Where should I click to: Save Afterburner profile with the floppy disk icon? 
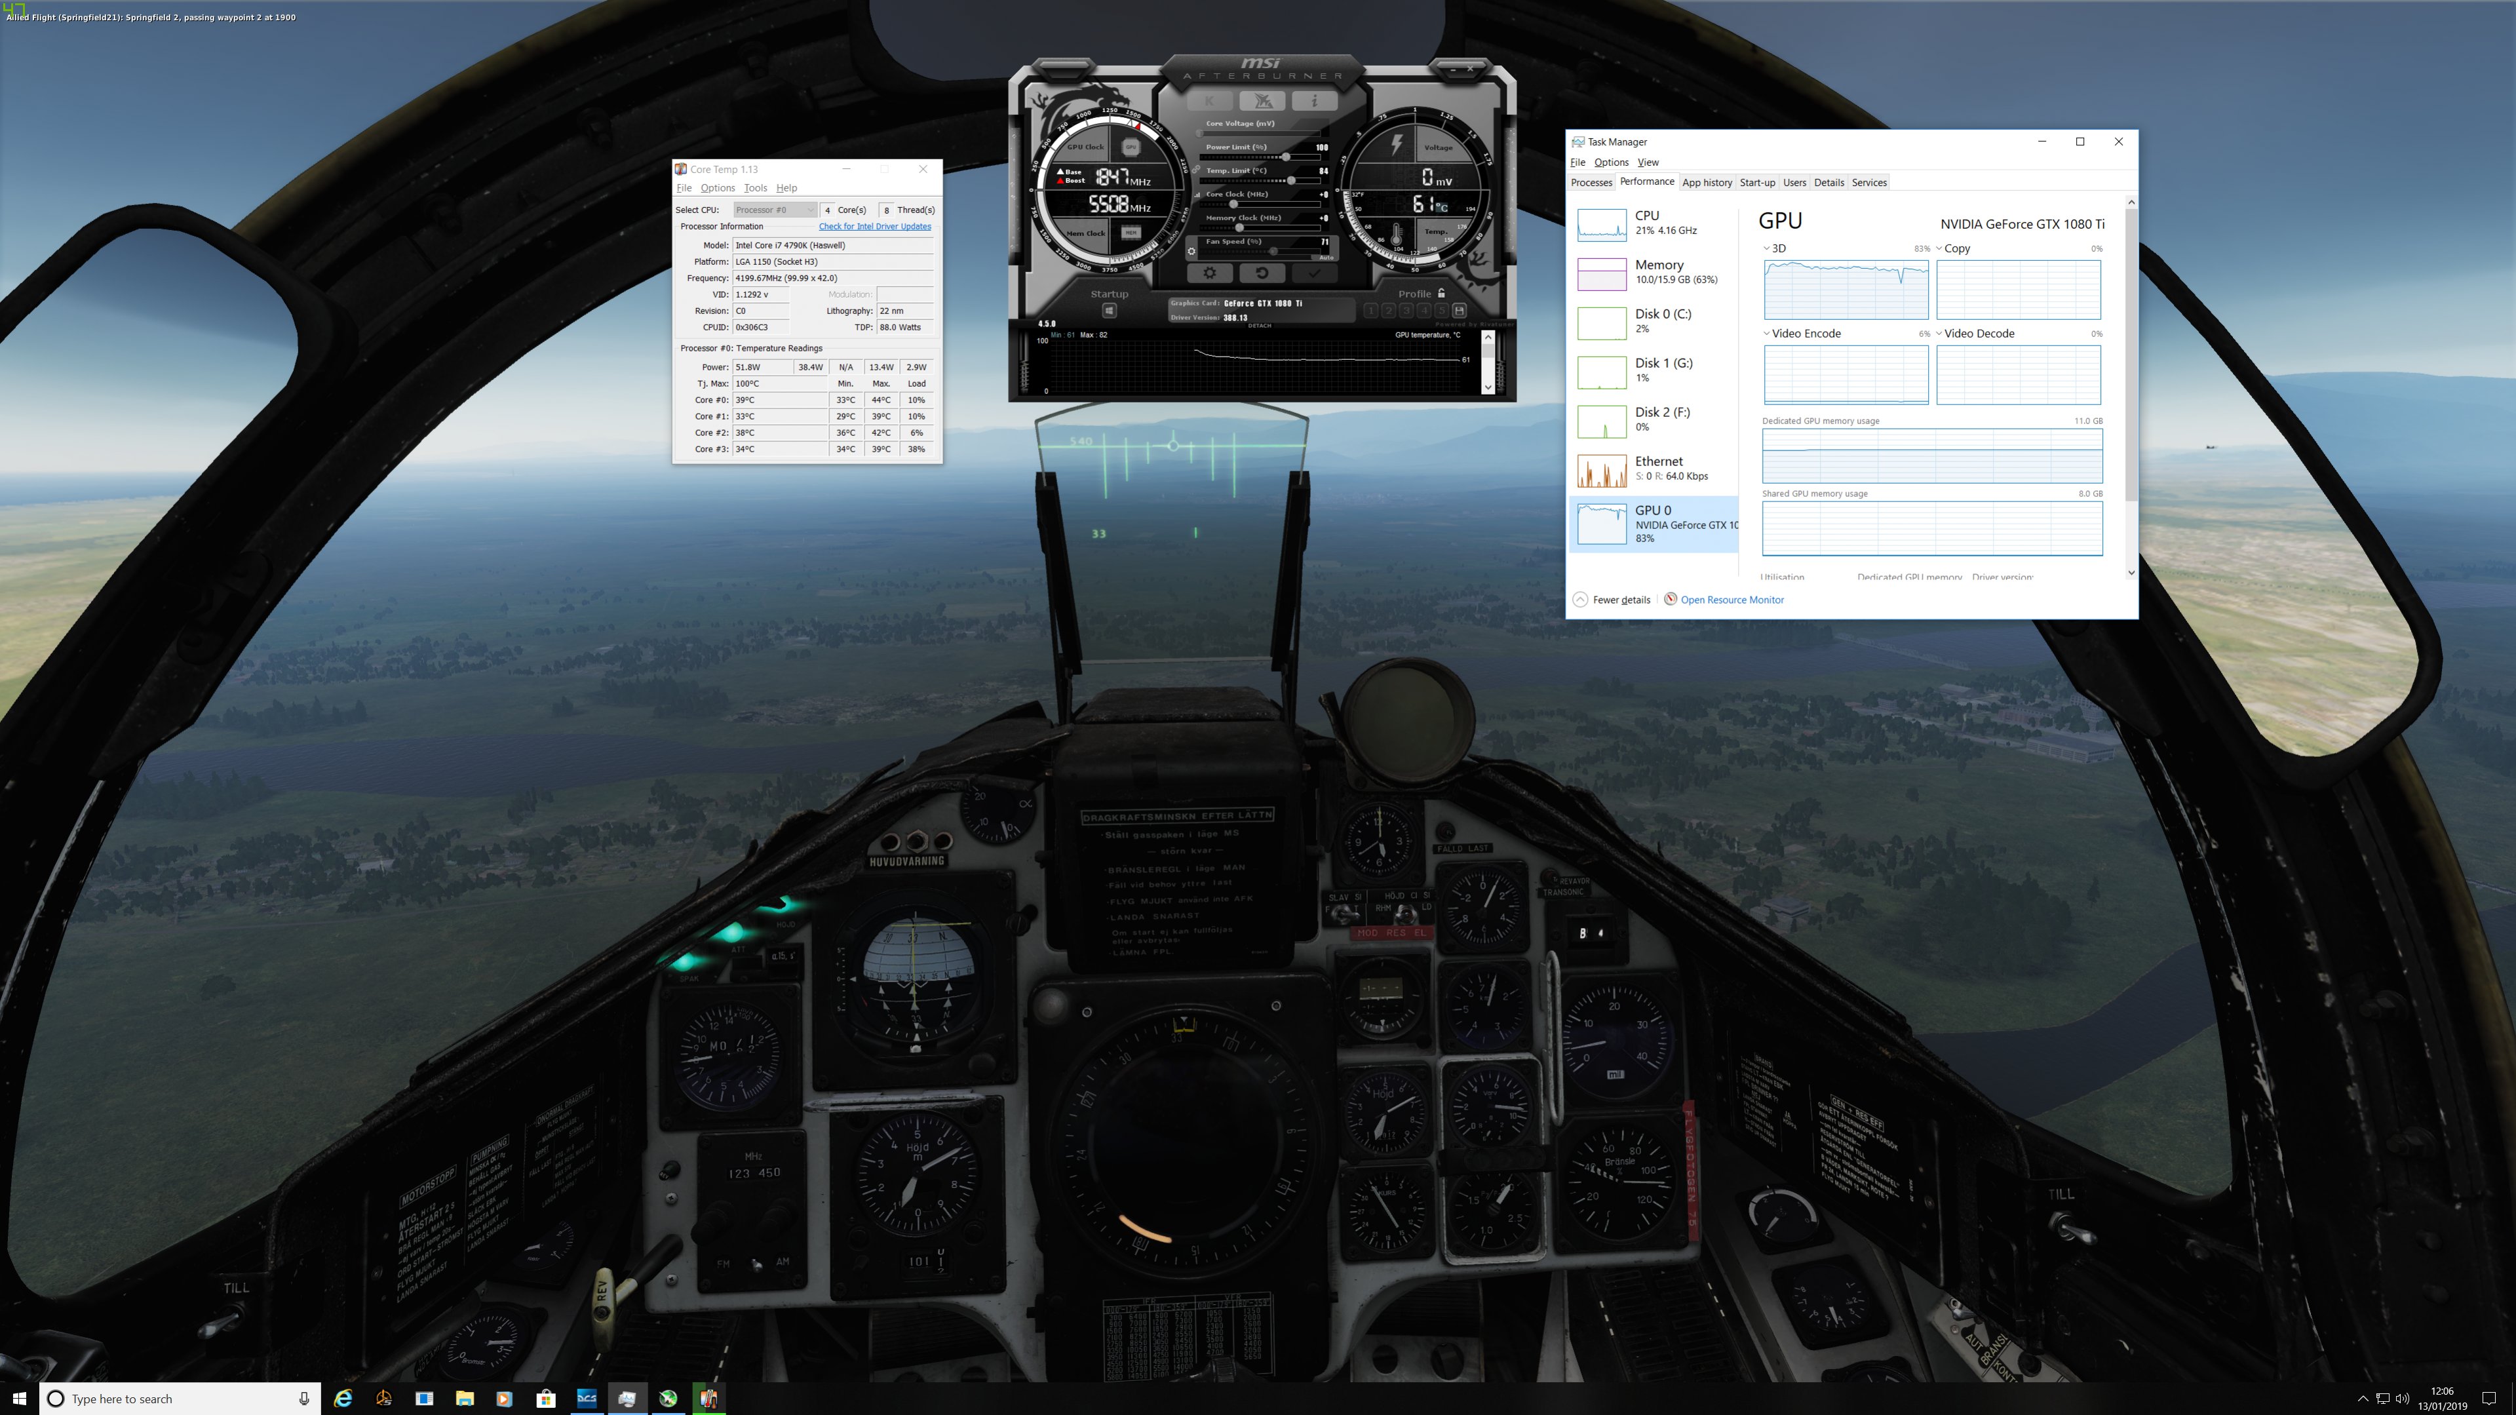point(1460,311)
